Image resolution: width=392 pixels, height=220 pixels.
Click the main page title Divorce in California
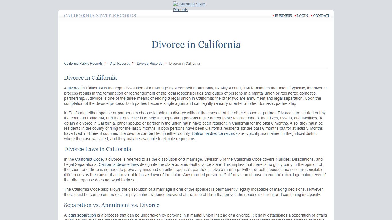pyautogui.click(x=196, y=44)
